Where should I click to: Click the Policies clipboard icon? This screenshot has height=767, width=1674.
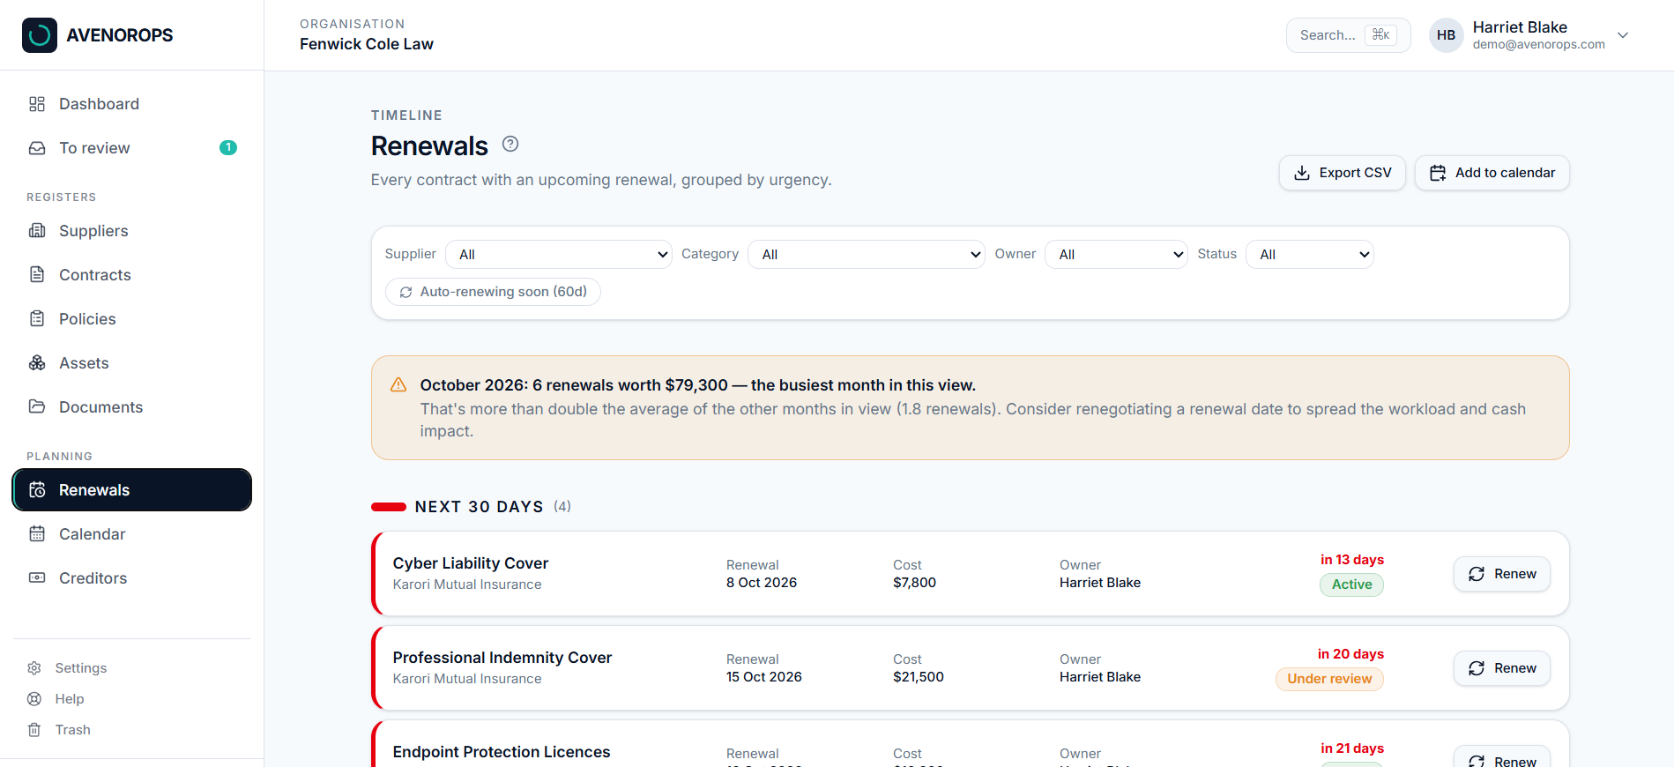pos(37,319)
